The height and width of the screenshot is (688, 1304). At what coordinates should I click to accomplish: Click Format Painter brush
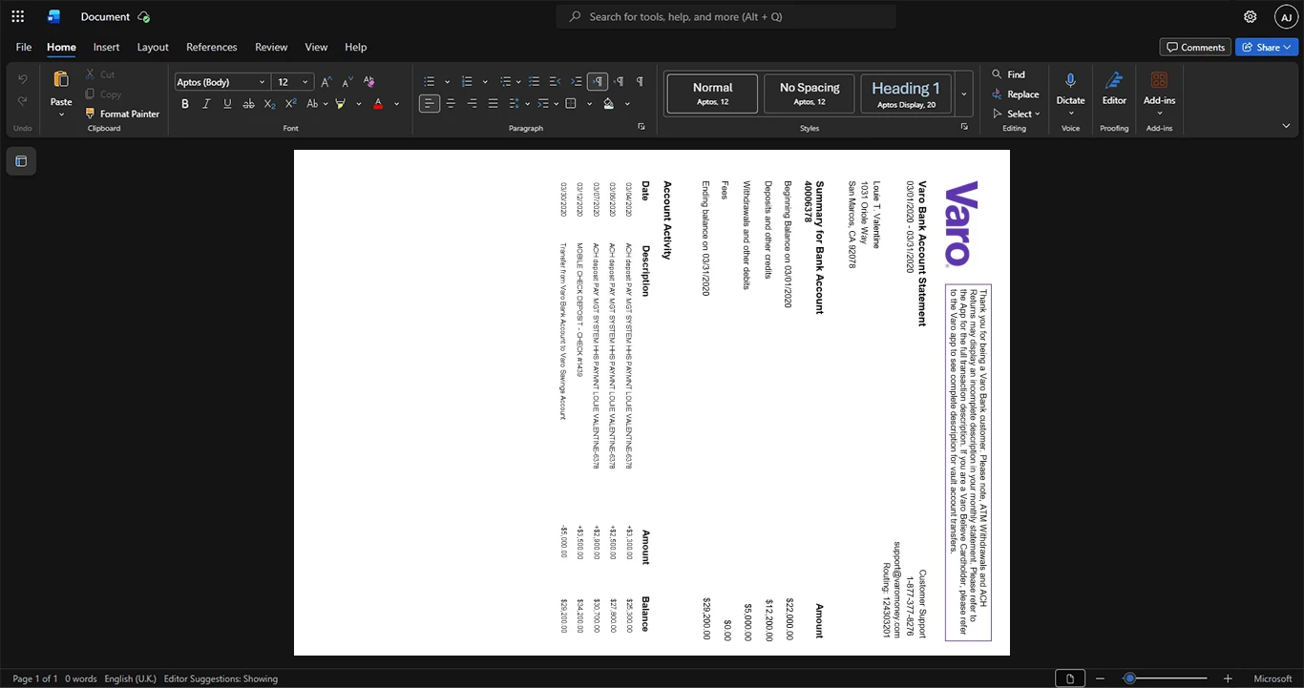point(122,114)
